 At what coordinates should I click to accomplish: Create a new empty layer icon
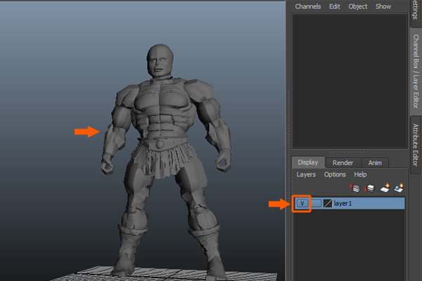[384, 188]
